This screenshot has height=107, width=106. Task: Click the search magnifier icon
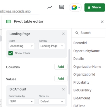pos(77,33)
